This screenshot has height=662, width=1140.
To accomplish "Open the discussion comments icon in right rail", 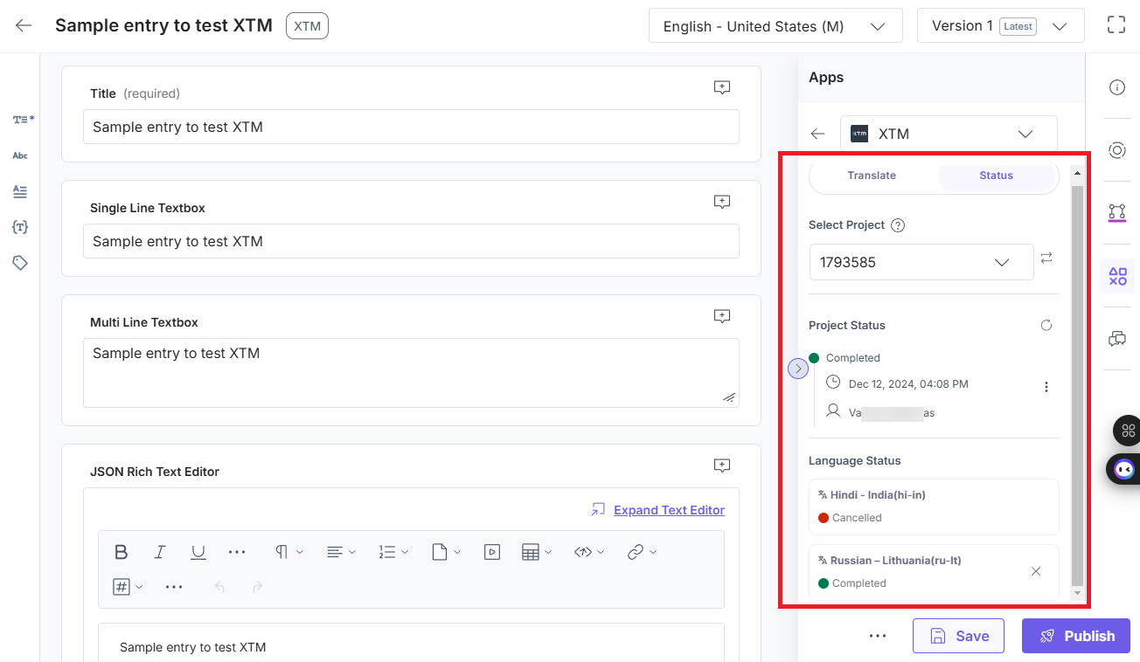I will (x=1116, y=339).
